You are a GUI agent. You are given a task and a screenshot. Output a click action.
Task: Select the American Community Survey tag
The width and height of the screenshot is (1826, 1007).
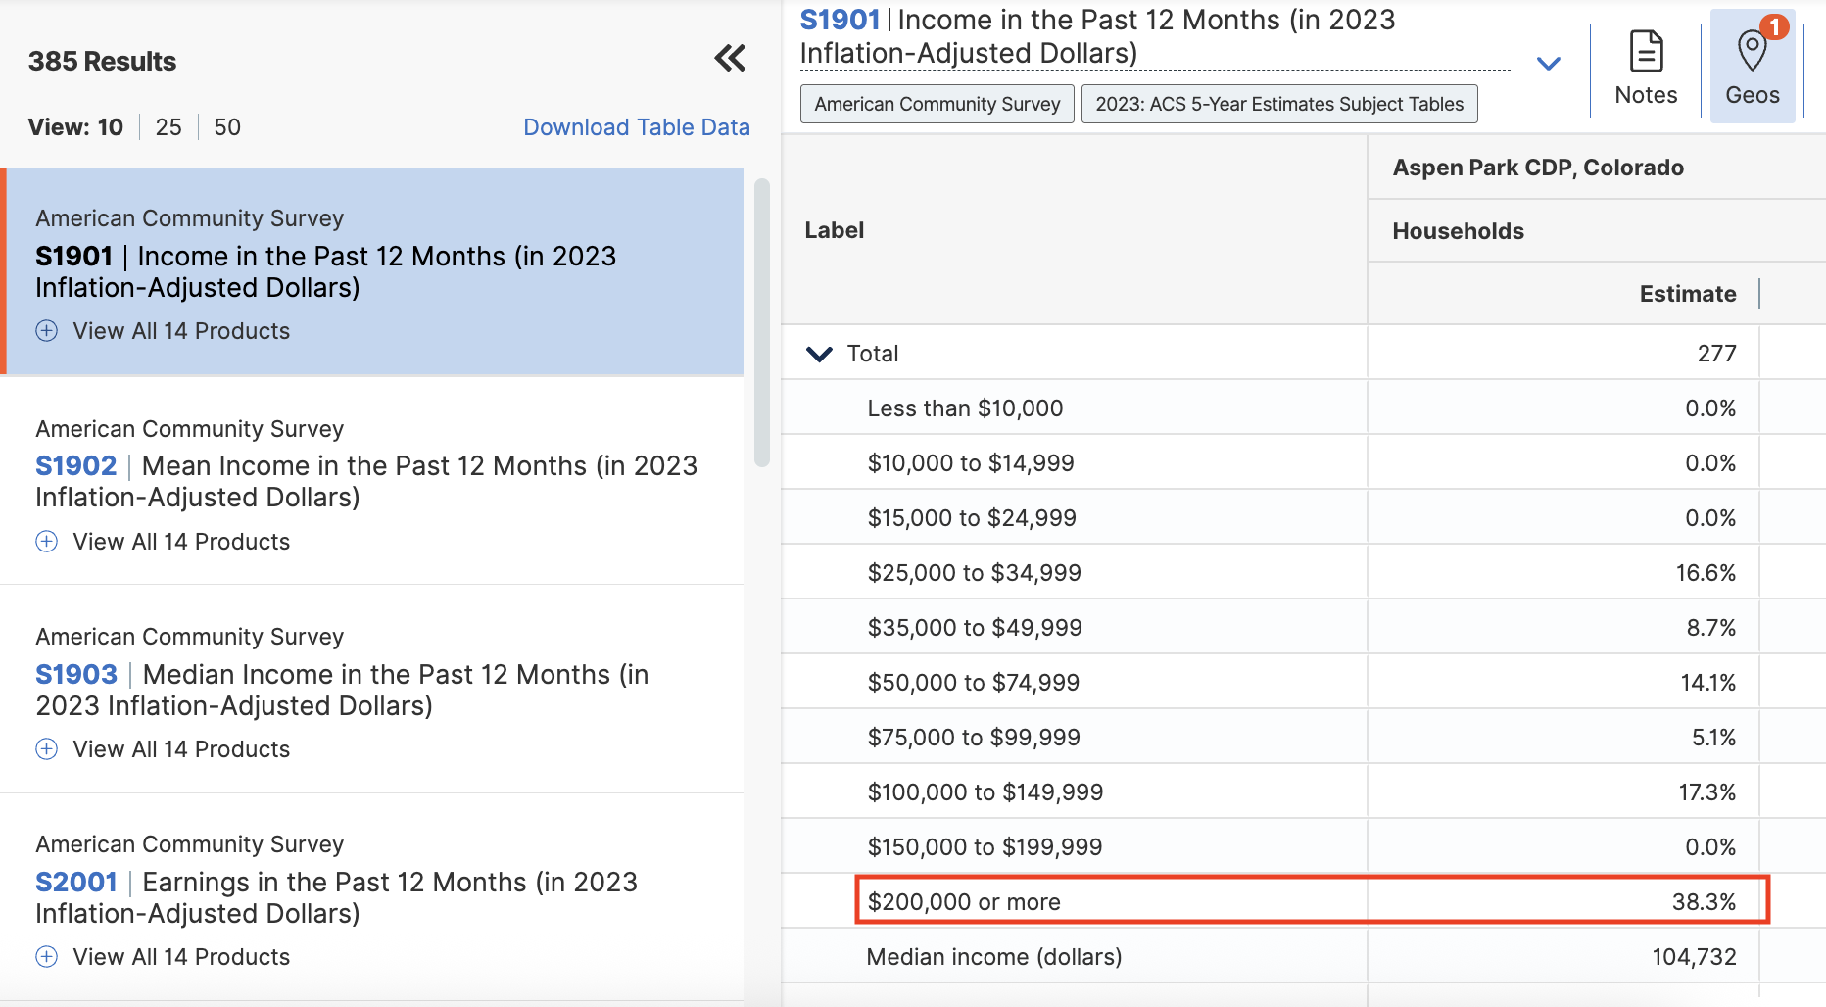coord(937,104)
